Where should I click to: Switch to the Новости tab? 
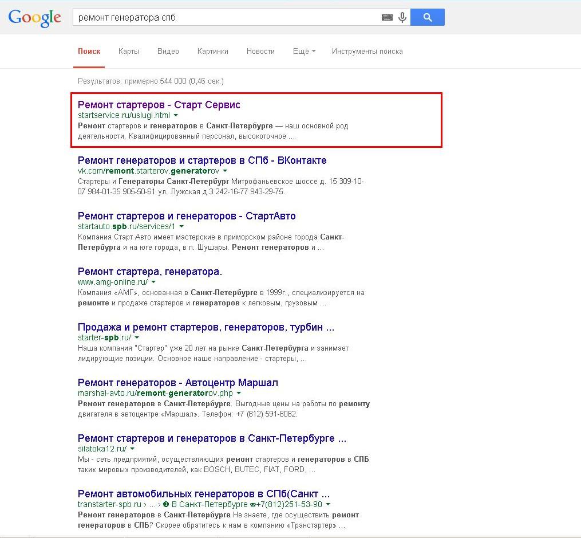(260, 51)
